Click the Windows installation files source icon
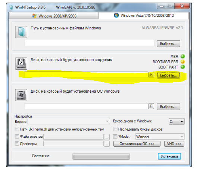 tap(21, 32)
